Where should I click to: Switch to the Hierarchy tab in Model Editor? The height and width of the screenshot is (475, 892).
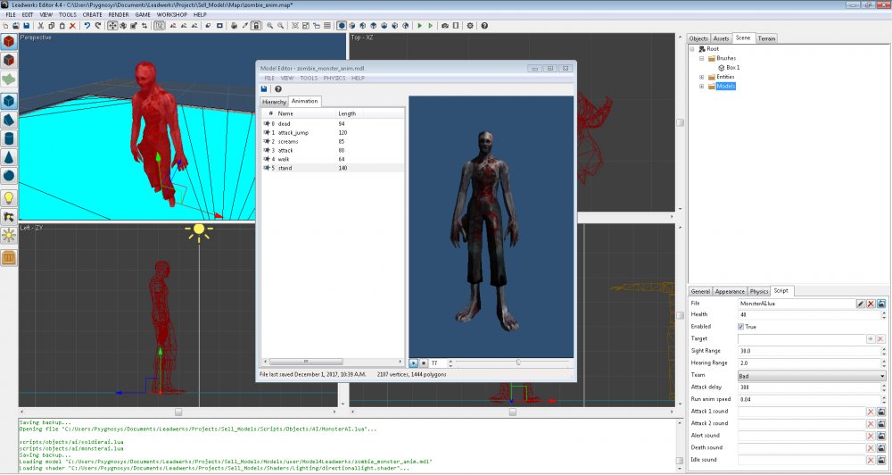(274, 102)
